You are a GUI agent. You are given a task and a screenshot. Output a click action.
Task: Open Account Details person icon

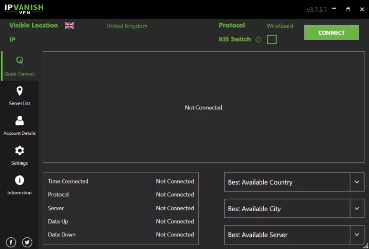tap(20, 121)
